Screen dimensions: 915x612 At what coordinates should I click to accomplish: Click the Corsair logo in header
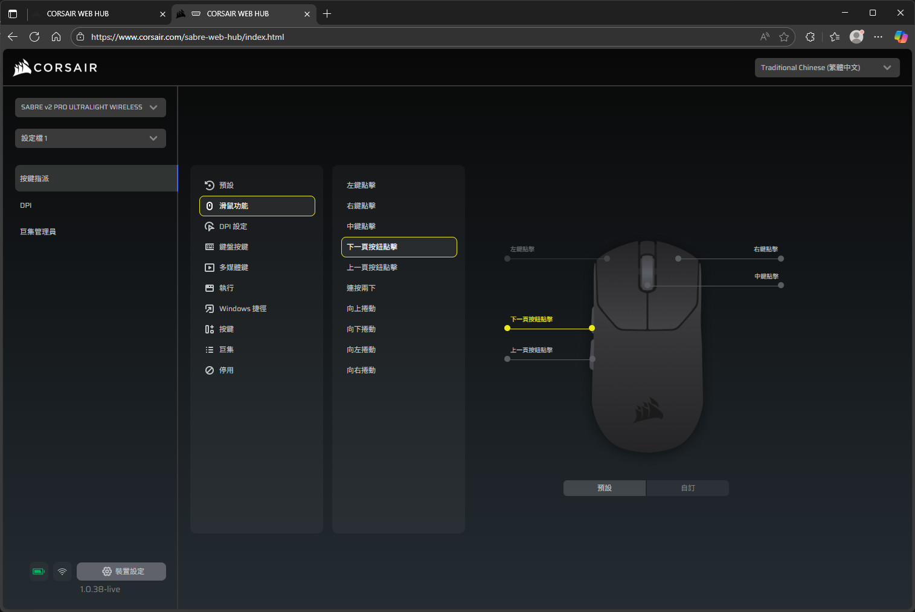[56, 67]
